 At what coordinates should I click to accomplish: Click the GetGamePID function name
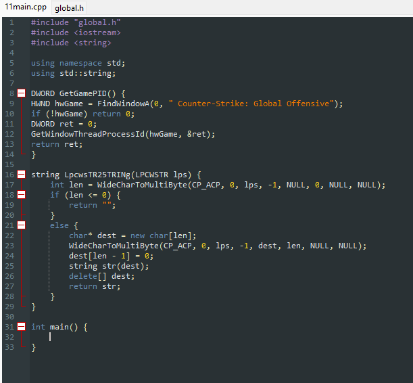83,93
